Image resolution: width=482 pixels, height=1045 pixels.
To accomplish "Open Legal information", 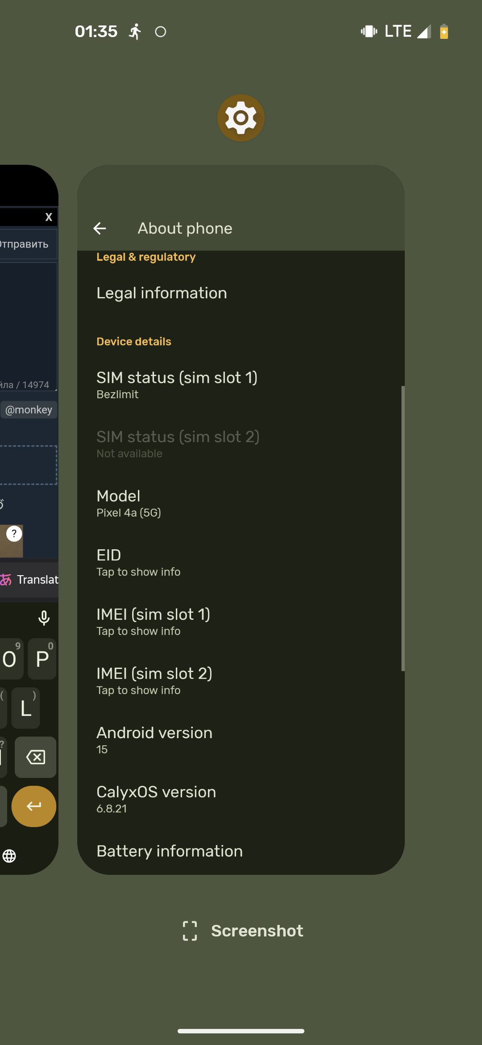I will click(241, 293).
